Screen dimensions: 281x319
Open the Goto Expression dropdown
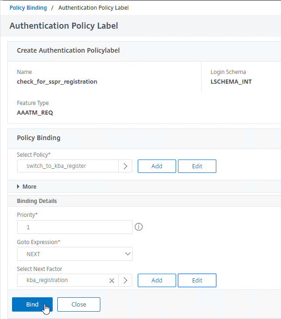pyautogui.click(x=75, y=254)
